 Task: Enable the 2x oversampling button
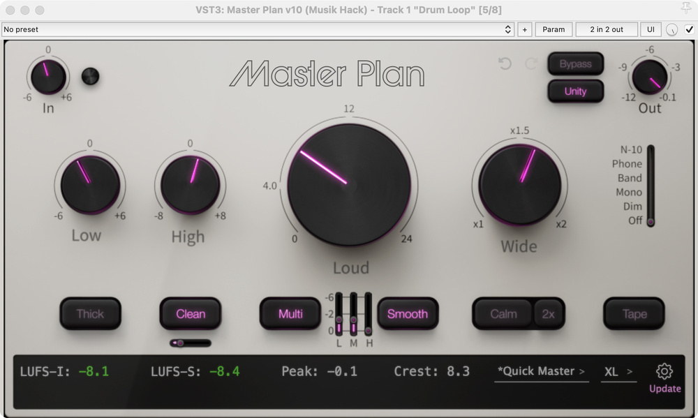coord(549,314)
